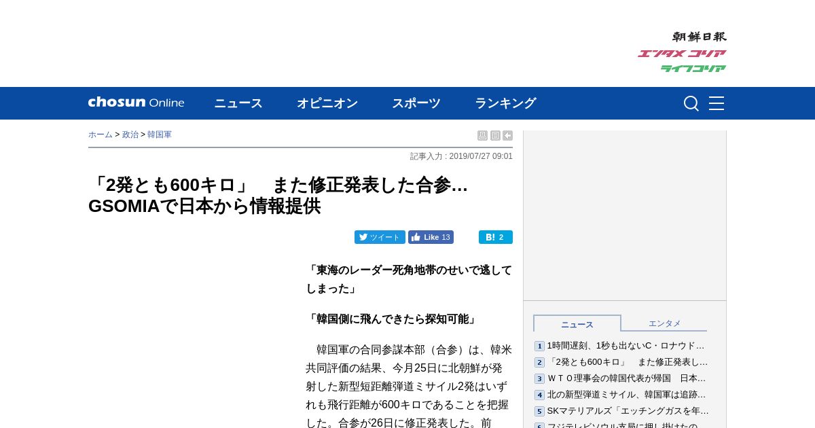Click the date text 記事入力 : 2019/07/27 09:01

[461, 156]
